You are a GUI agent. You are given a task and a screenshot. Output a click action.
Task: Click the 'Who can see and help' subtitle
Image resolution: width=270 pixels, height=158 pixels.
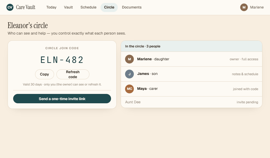[x=67, y=33]
